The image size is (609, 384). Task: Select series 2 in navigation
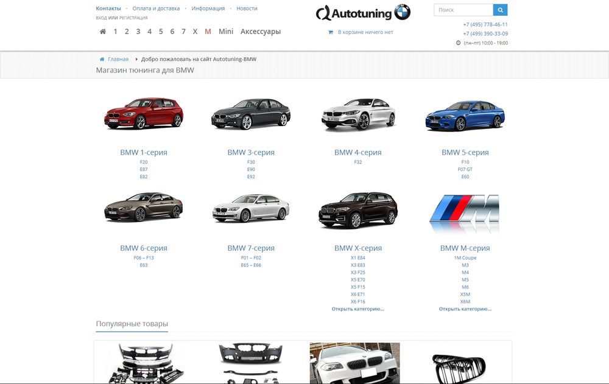click(127, 32)
